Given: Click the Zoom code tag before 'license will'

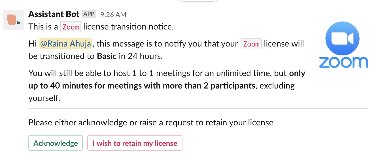Looking at the screenshot, I should (x=251, y=44).
